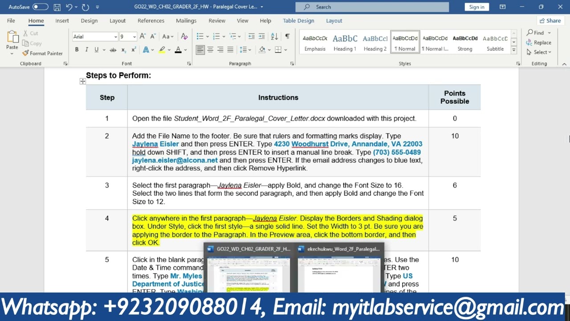Toggle Italic formatting
This screenshot has width=570, height=321.
pos(86,49)
